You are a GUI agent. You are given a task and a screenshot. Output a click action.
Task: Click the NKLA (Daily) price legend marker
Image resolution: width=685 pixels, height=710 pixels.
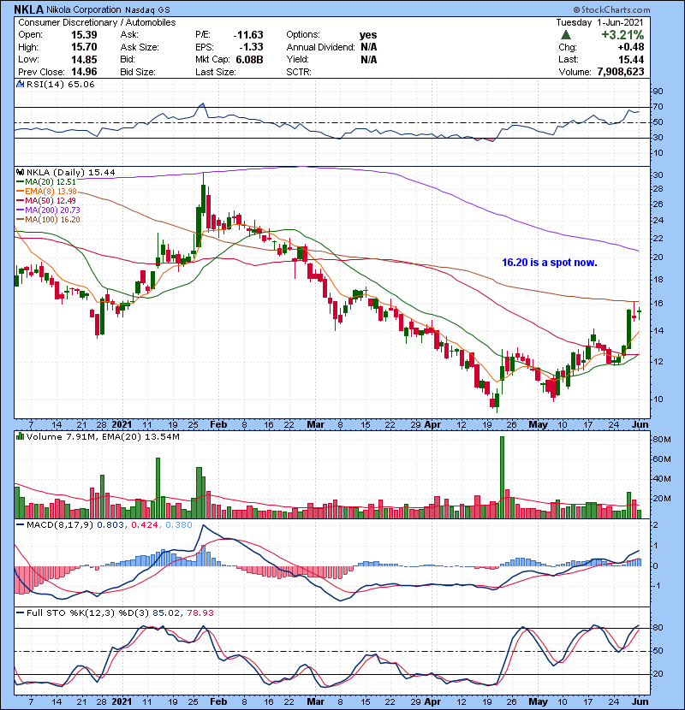pyautogui.click(x=19, y=172)
